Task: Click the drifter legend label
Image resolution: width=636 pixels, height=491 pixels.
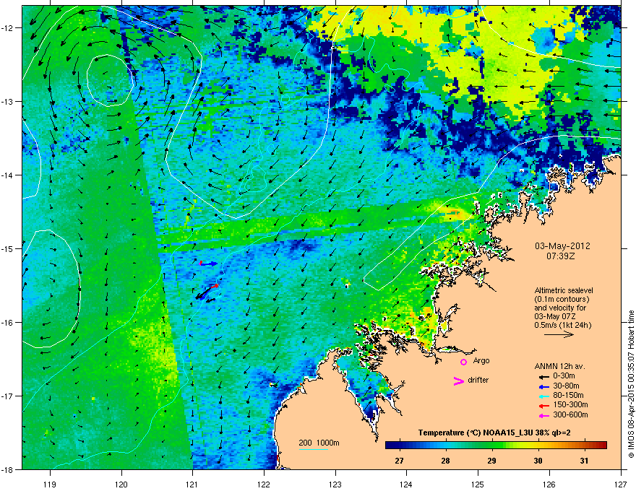Action: coord(478,380)
